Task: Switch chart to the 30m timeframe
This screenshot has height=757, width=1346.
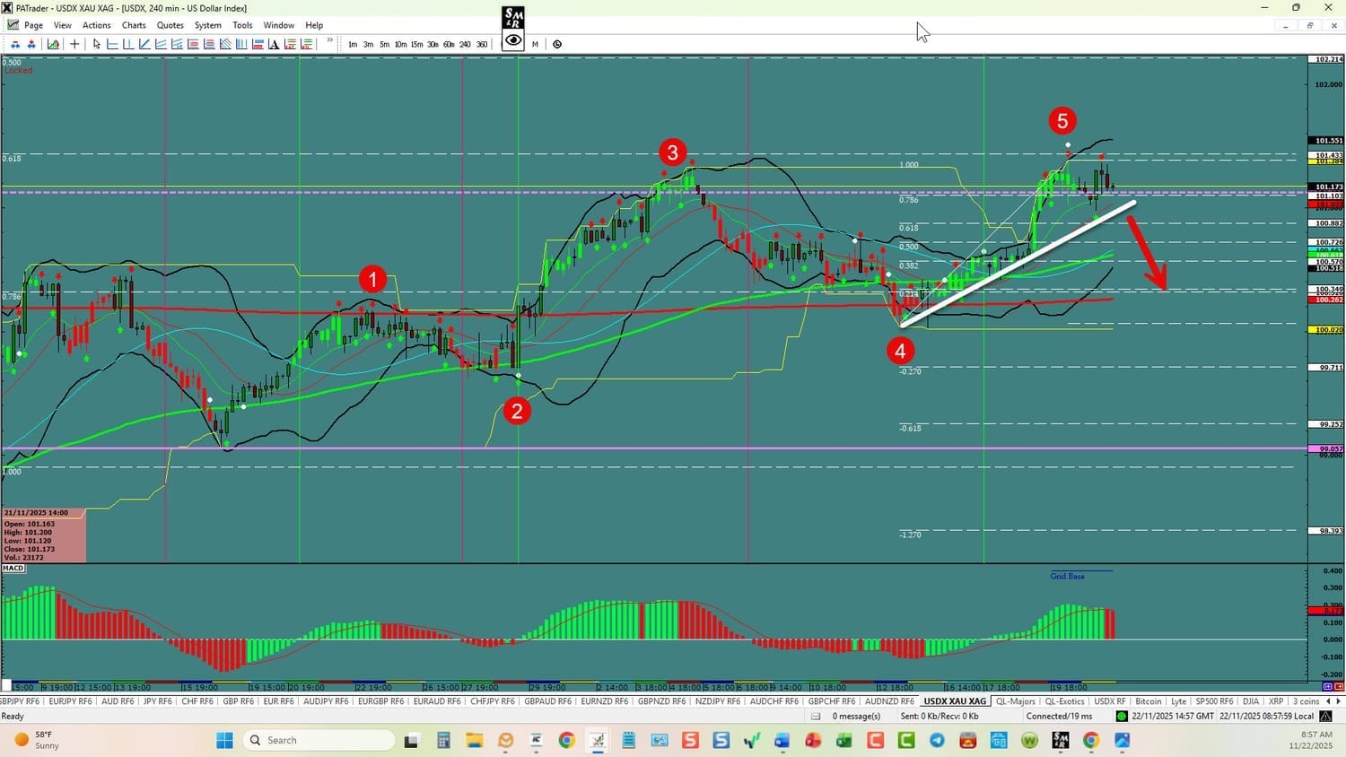Action: point(433,44)
